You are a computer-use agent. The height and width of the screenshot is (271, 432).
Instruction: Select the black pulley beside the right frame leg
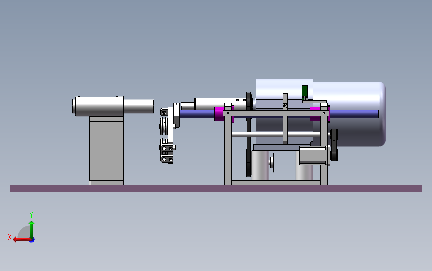click(x=334, y=145)
